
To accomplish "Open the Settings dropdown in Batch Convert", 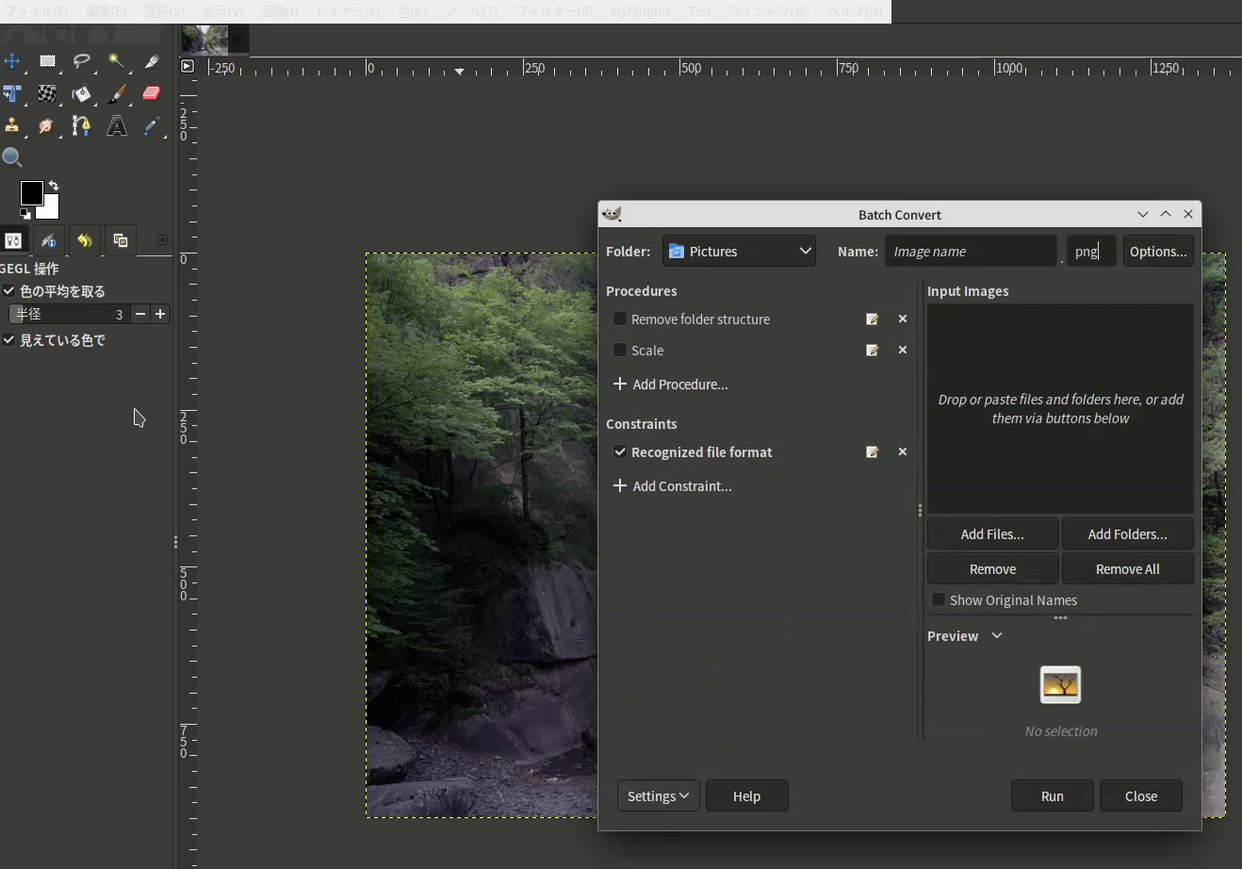I will 658,795.
